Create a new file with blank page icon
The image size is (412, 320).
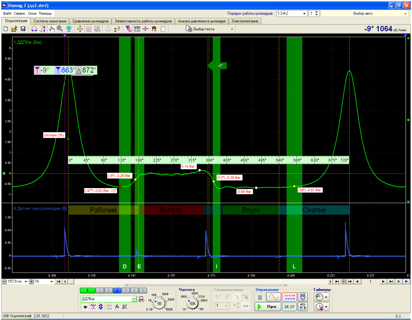[x=6, y=29]
